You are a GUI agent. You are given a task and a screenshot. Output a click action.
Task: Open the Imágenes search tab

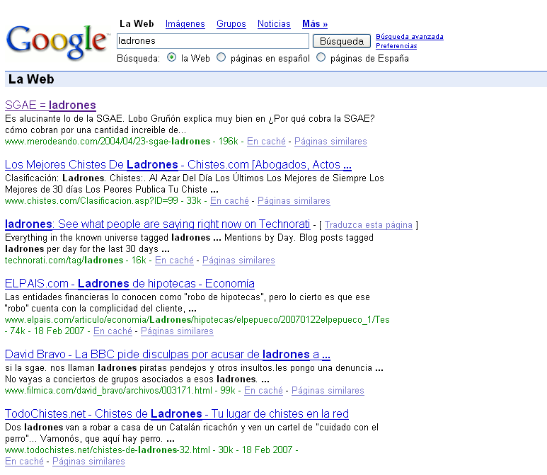pos(185,24)
